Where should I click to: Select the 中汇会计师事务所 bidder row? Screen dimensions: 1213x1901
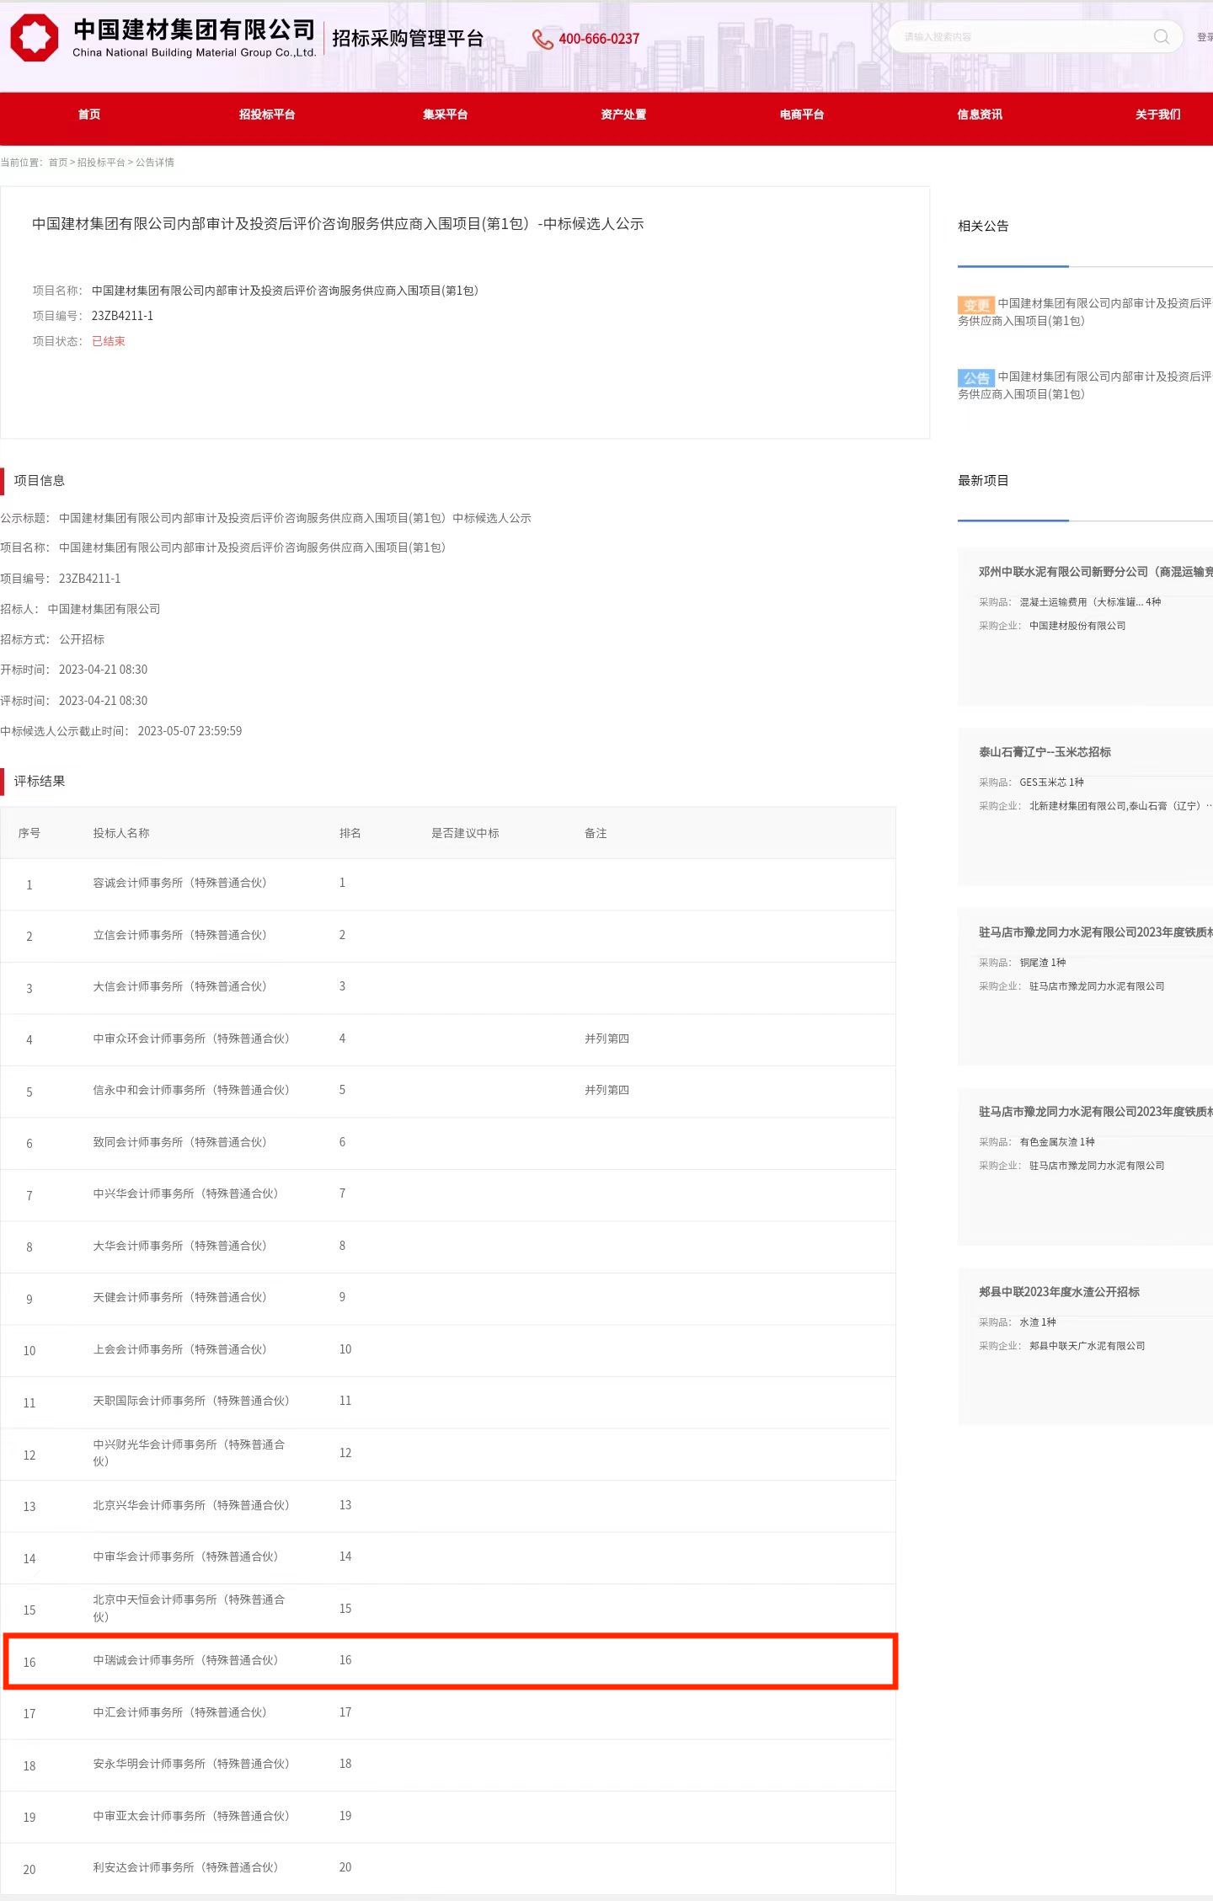(448, 1713)
